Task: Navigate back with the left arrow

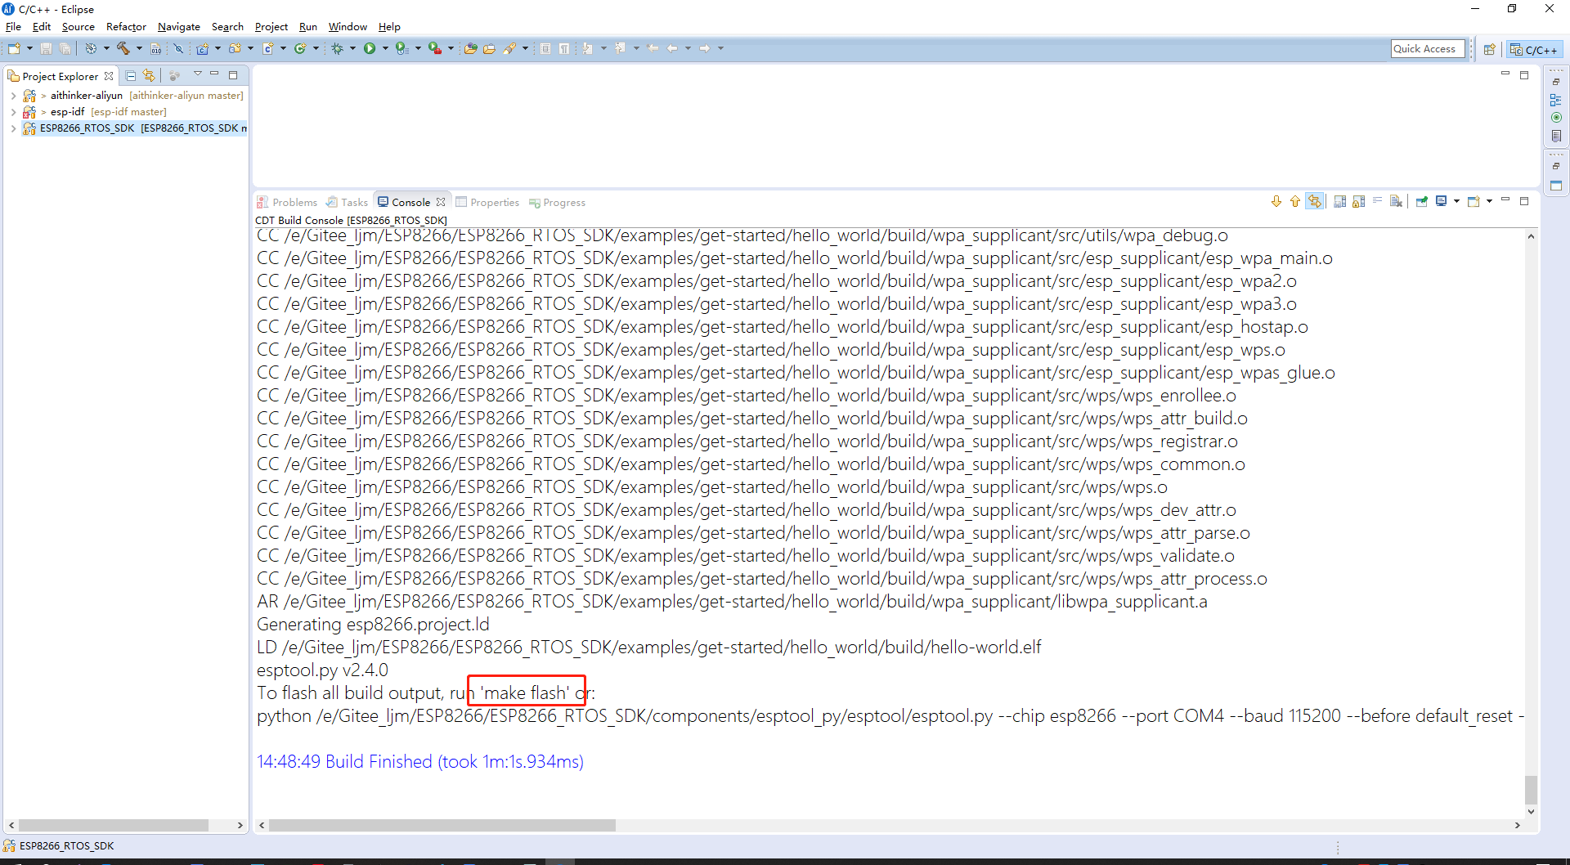Action: pos(672,49)
